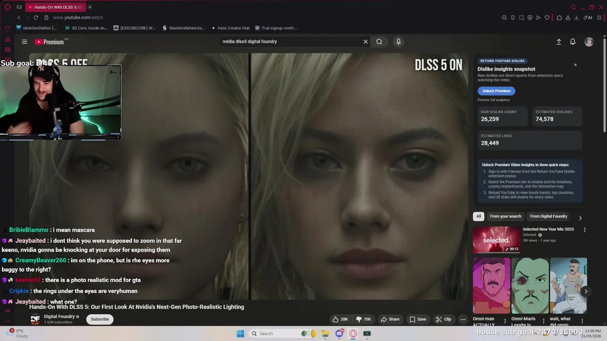Open the Digital Foundry channel name
This screenshot has height=341, width=607.
(x=59, y=316)
